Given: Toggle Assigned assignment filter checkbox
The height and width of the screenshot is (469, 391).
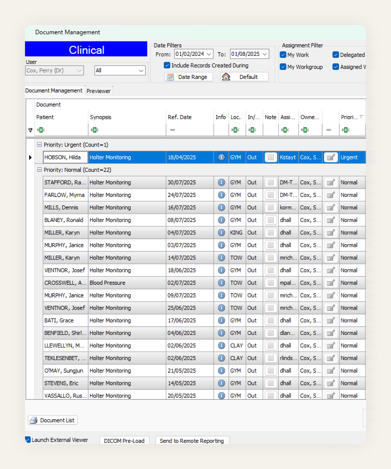Looking at the screenshot, I should (x=335, y=67).
